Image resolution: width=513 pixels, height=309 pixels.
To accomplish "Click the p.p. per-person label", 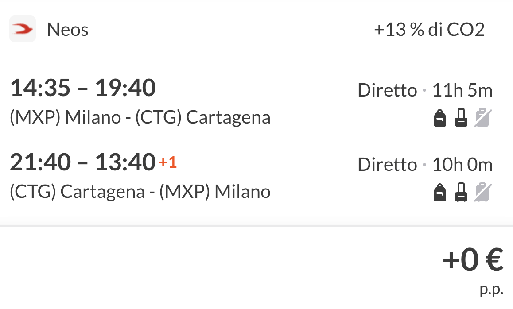I will 492,290.
